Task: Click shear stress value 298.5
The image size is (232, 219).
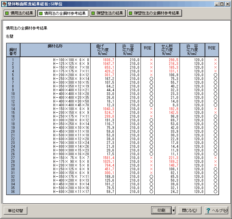Action: click(174, 60)
